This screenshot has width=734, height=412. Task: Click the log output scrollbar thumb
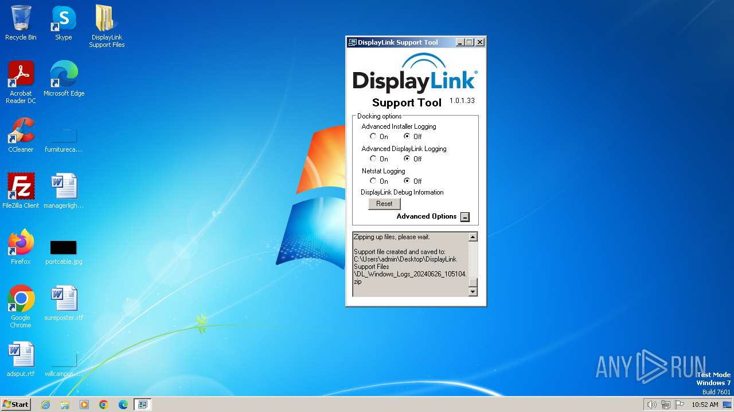[x=473, y=282]
